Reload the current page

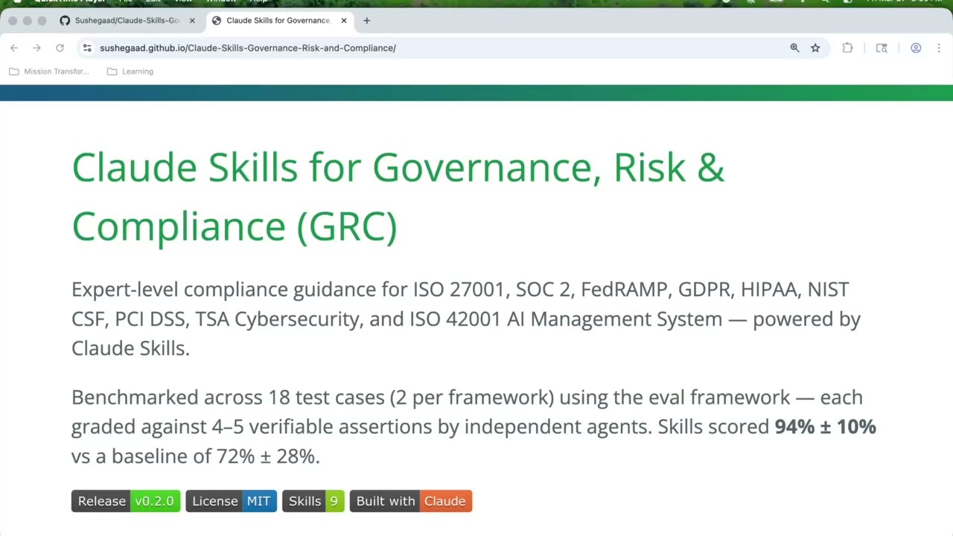pos(60,48)
